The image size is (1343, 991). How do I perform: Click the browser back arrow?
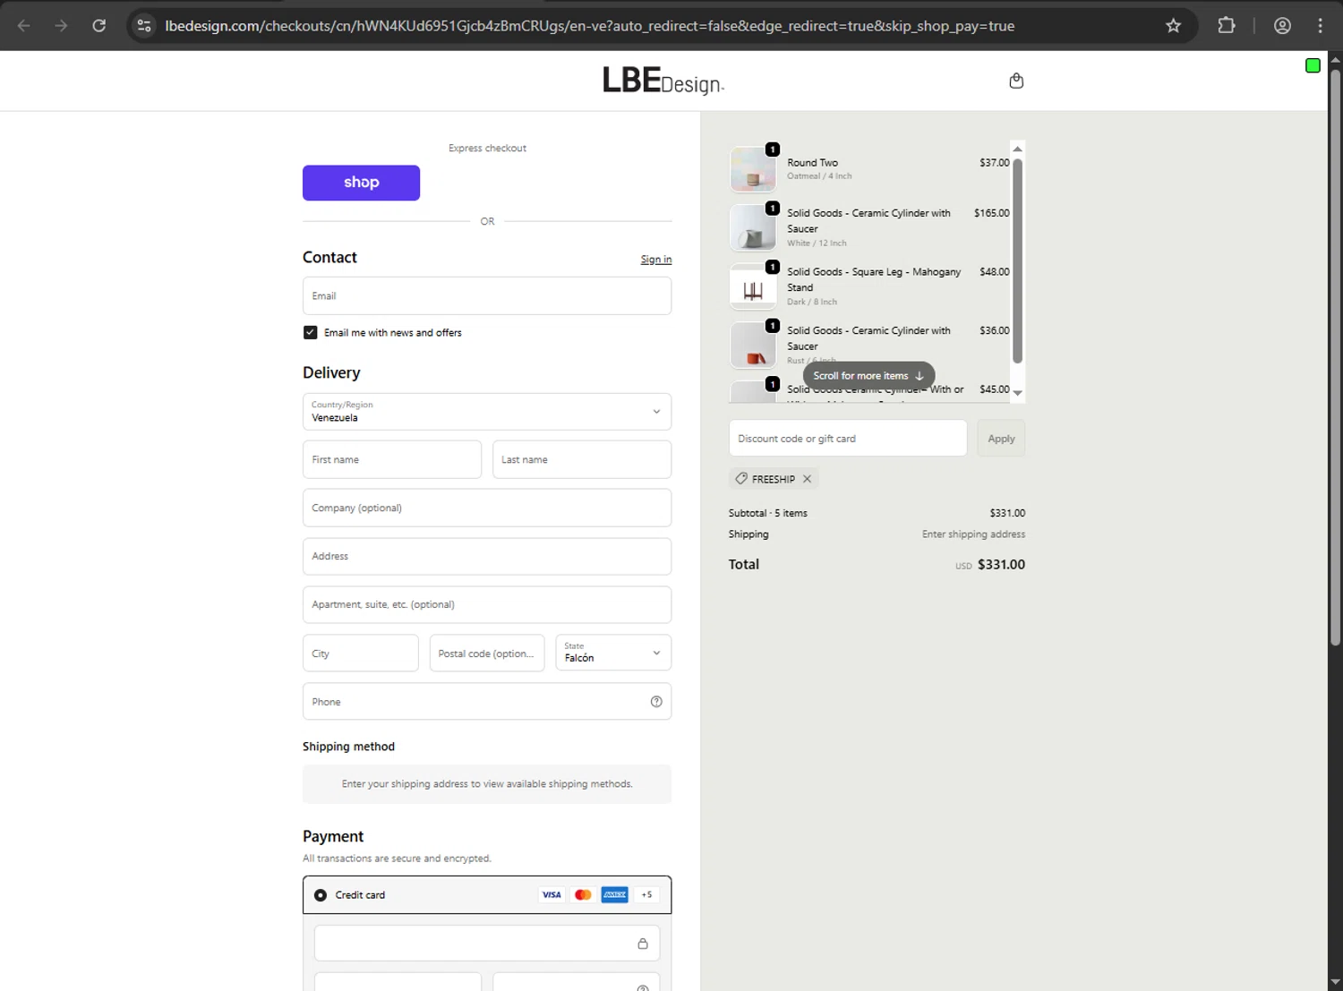(24, 26)
